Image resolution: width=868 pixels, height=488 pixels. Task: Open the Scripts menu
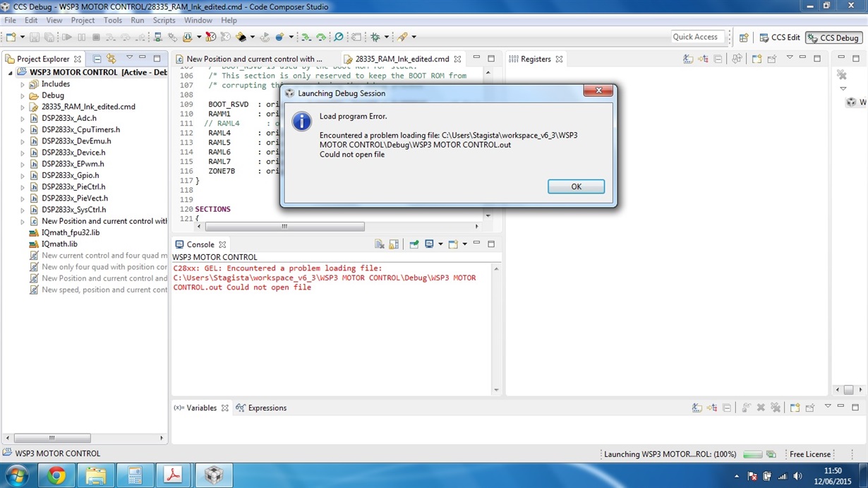pos(164,20)
